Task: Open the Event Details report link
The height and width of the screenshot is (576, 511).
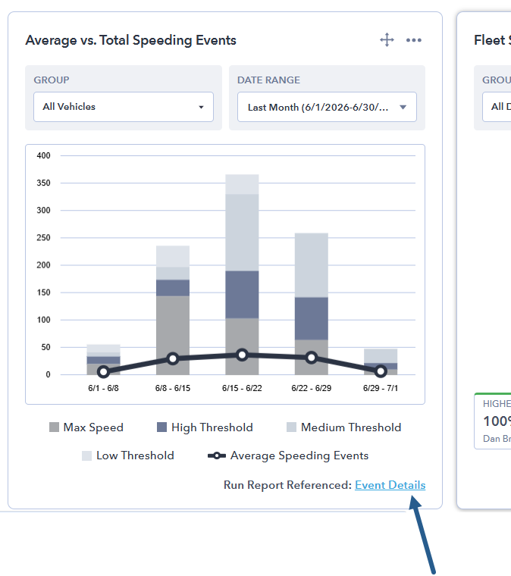Action: [390, 485]
